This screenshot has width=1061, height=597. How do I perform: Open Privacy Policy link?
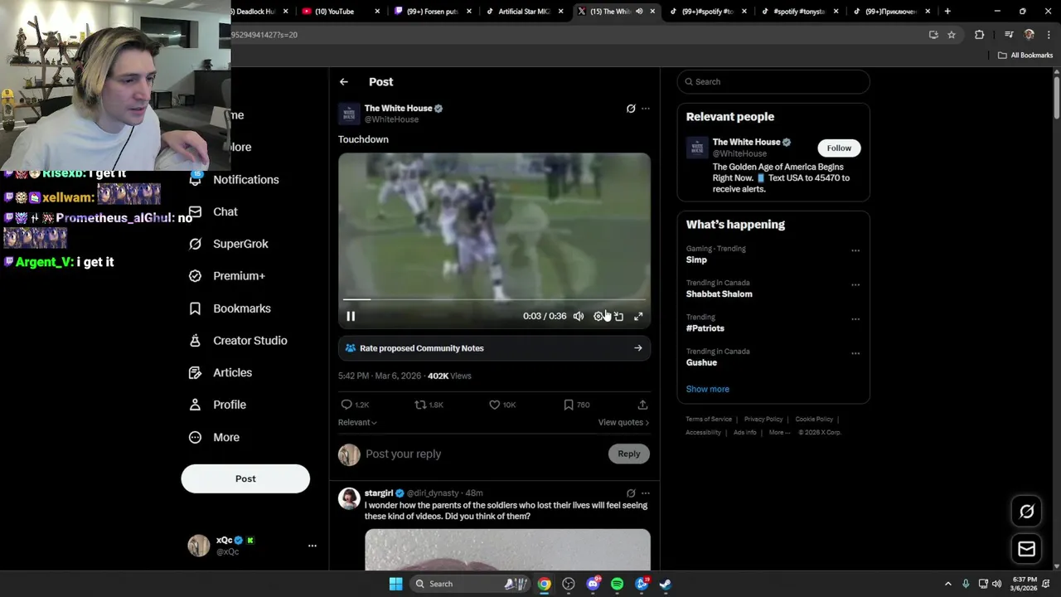pos(763,420)
